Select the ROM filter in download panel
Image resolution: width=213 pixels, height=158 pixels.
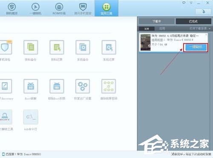147,28
